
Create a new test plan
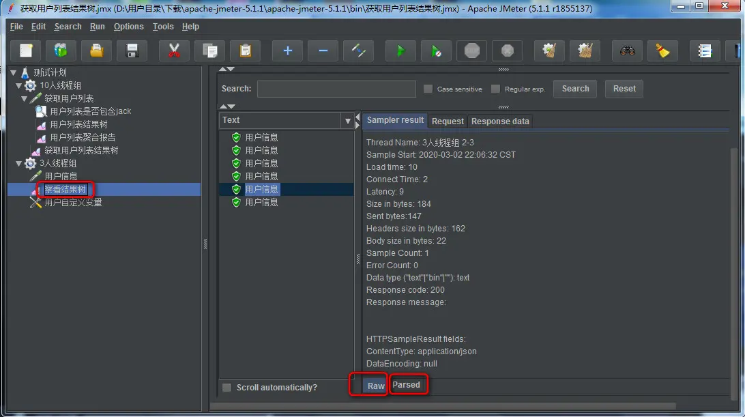(26, 51)
